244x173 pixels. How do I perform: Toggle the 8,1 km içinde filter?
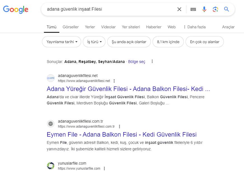(168, 42)
